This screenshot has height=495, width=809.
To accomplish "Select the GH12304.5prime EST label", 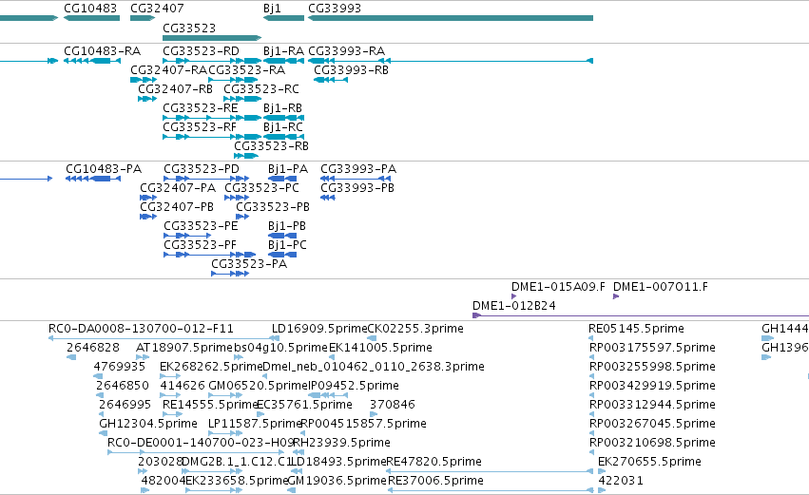I will click(148, 425).
